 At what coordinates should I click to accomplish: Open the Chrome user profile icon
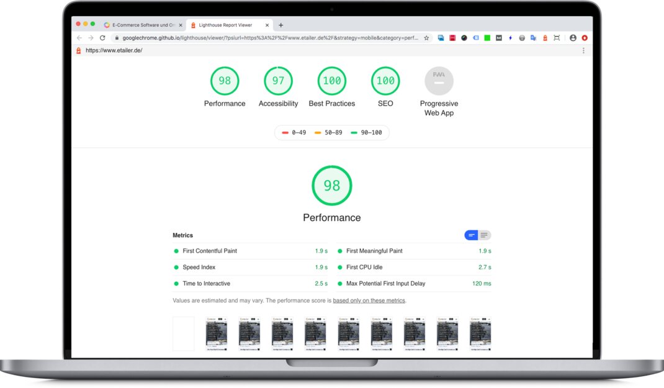tap(573, 38)
